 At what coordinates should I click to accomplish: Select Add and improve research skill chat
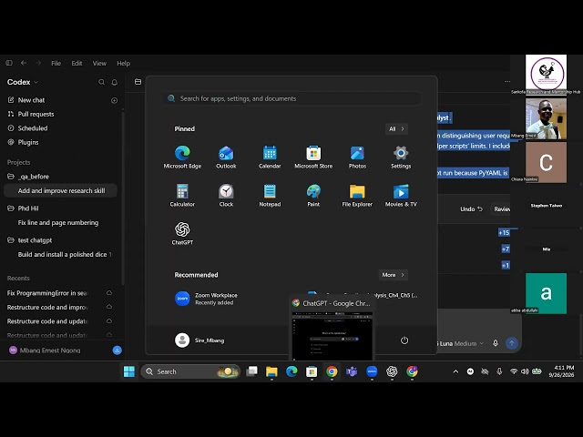pyautogui.click(x=61, y=190)
